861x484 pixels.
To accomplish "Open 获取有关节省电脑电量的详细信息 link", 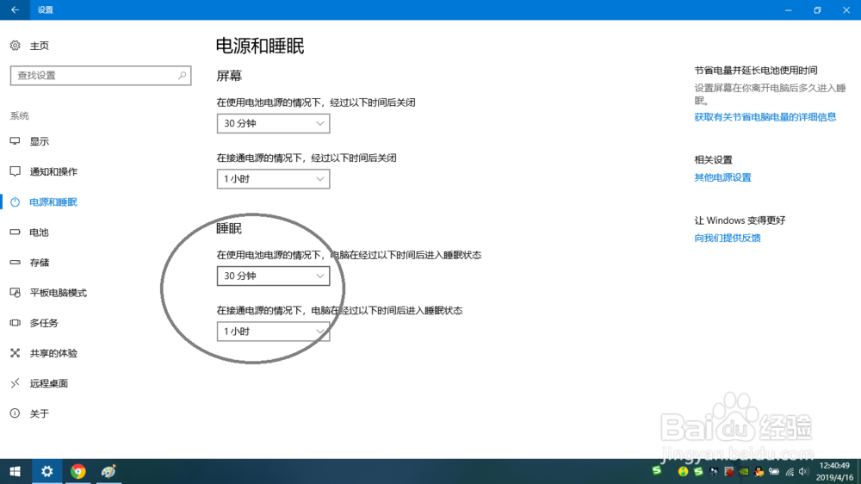I will [765, 117].
